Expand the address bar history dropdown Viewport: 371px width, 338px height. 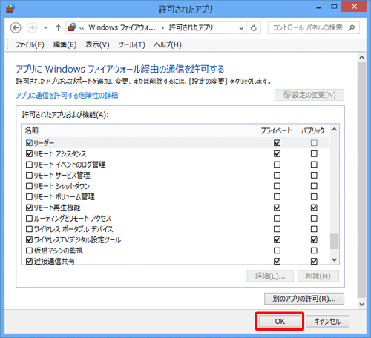[241, 28]
